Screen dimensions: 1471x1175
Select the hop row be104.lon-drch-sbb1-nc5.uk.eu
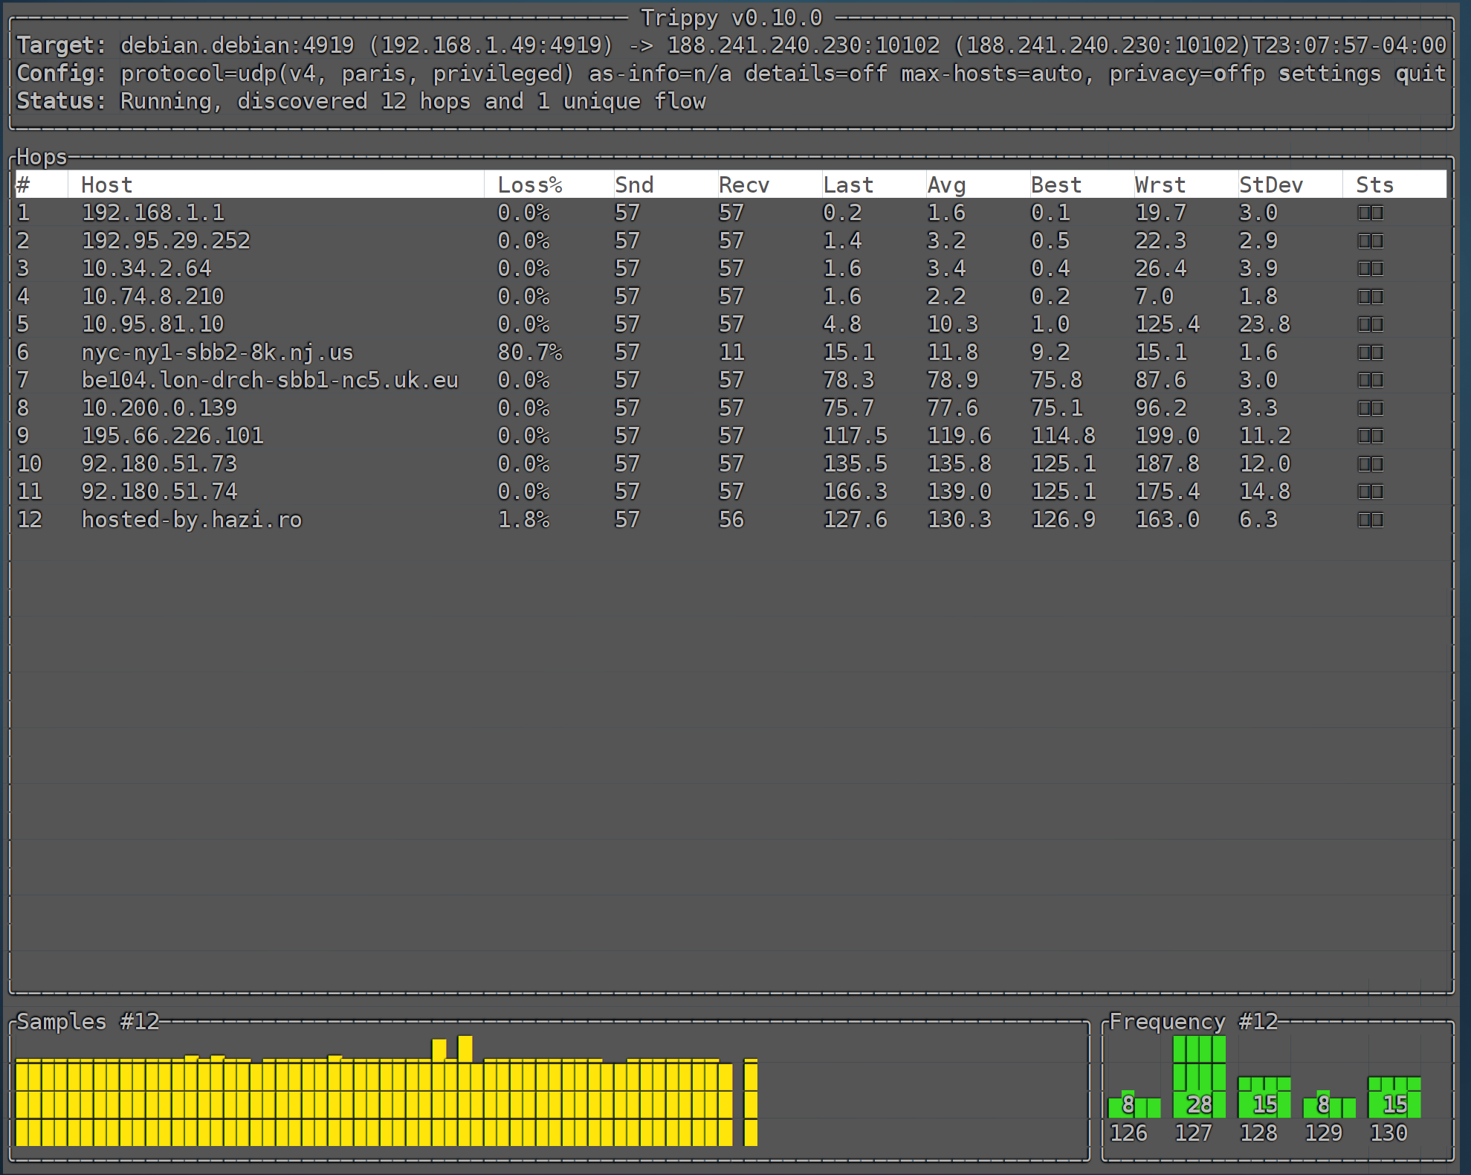pyautogui.click(x=269, y=381)
